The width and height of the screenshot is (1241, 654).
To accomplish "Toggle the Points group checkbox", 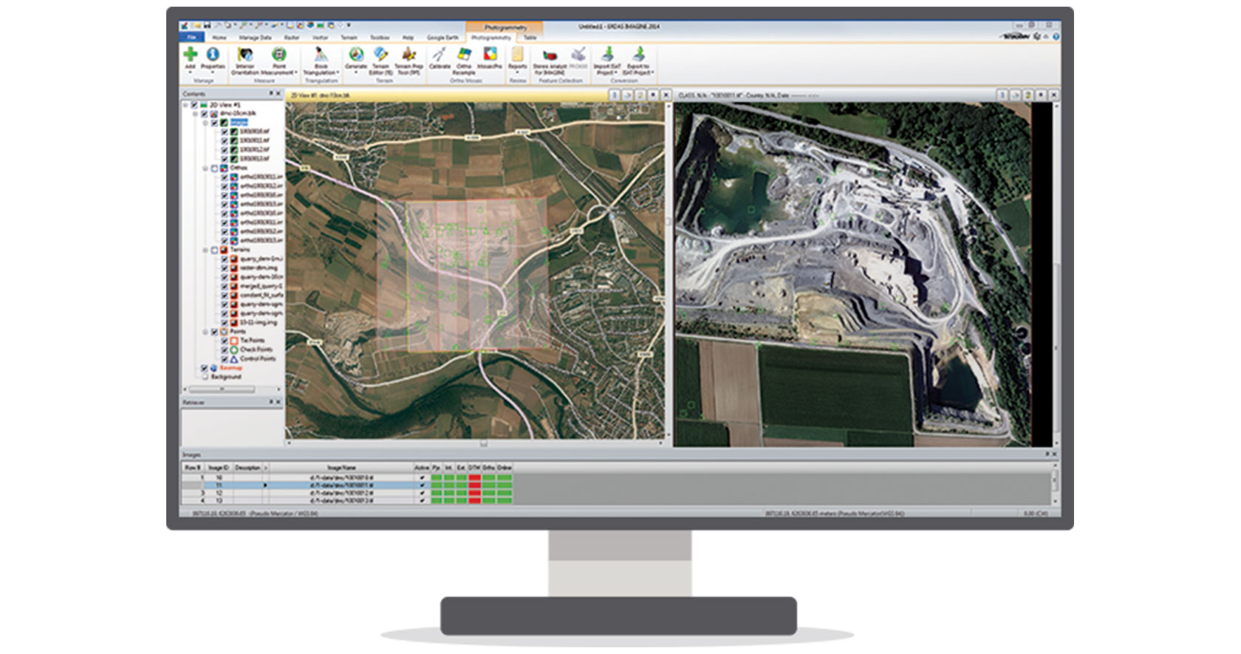I will [215, 332].
